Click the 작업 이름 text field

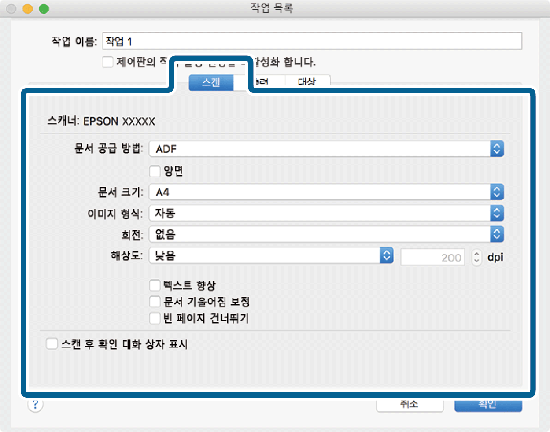pos(312,41)
